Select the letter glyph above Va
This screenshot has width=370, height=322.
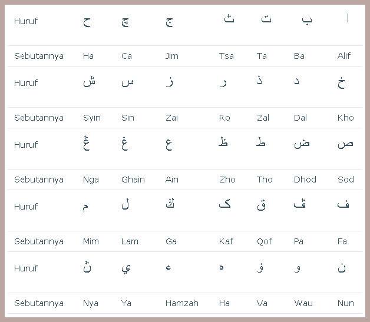pyautogui.click(x=260, y=267)
